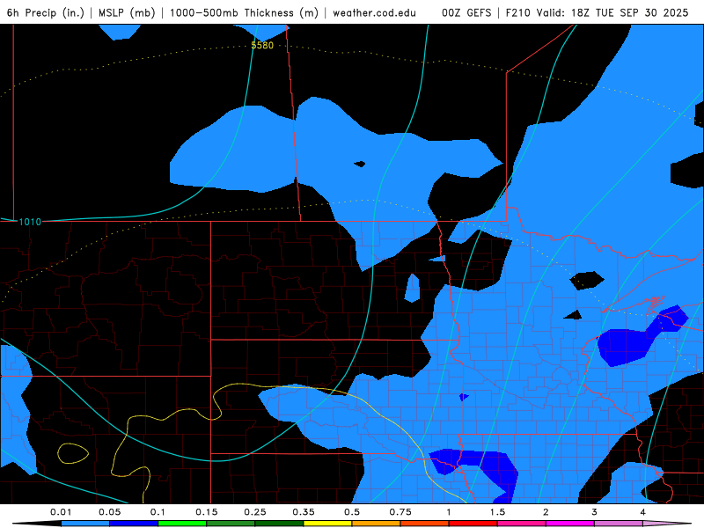This screenshot has height=528, width=704.
Task: Click the "00Z GEFS" model run label
Action: pos(466,12)
